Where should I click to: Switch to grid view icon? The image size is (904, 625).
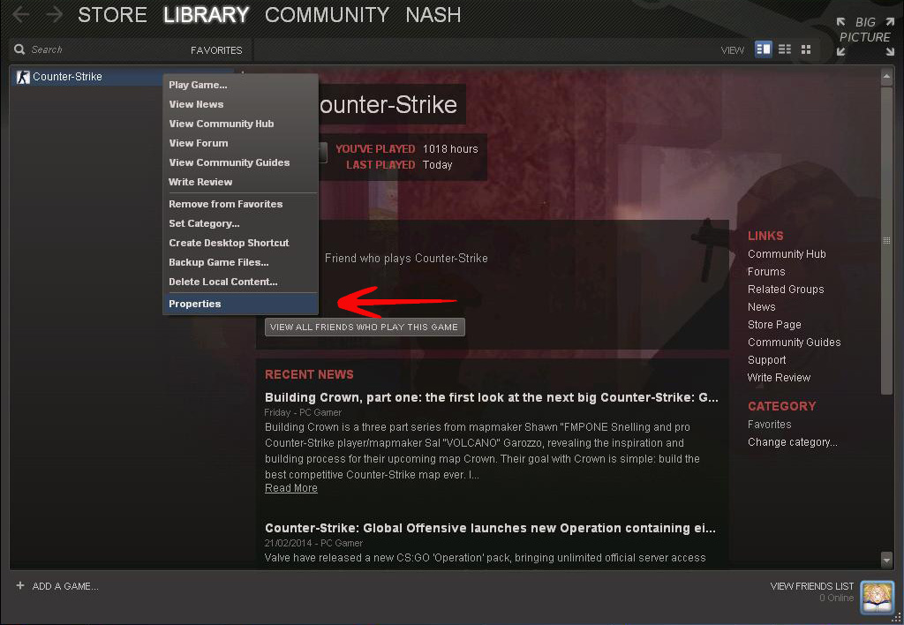(806, 49)
